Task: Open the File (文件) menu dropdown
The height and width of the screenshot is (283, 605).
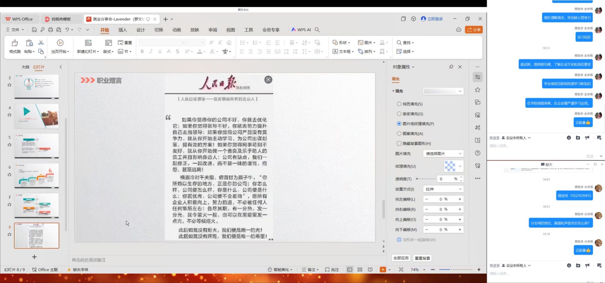Action: 15,30
